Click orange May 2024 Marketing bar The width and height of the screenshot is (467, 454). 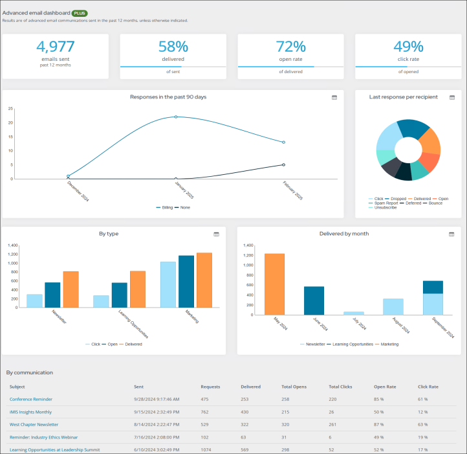(274, 284)
